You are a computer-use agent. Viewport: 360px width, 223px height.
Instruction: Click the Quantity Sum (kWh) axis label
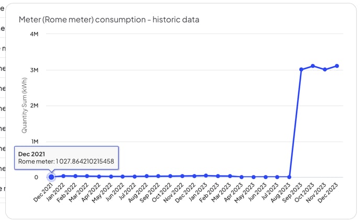click(x=25, y=105)
